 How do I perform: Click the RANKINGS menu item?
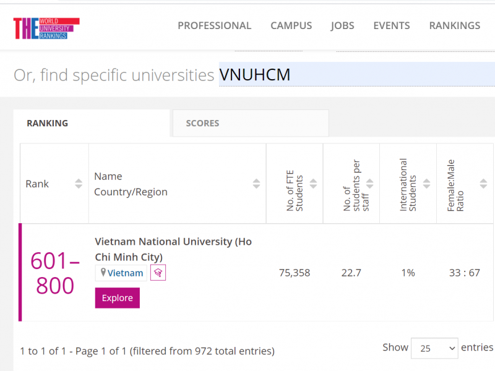(454, 25)
